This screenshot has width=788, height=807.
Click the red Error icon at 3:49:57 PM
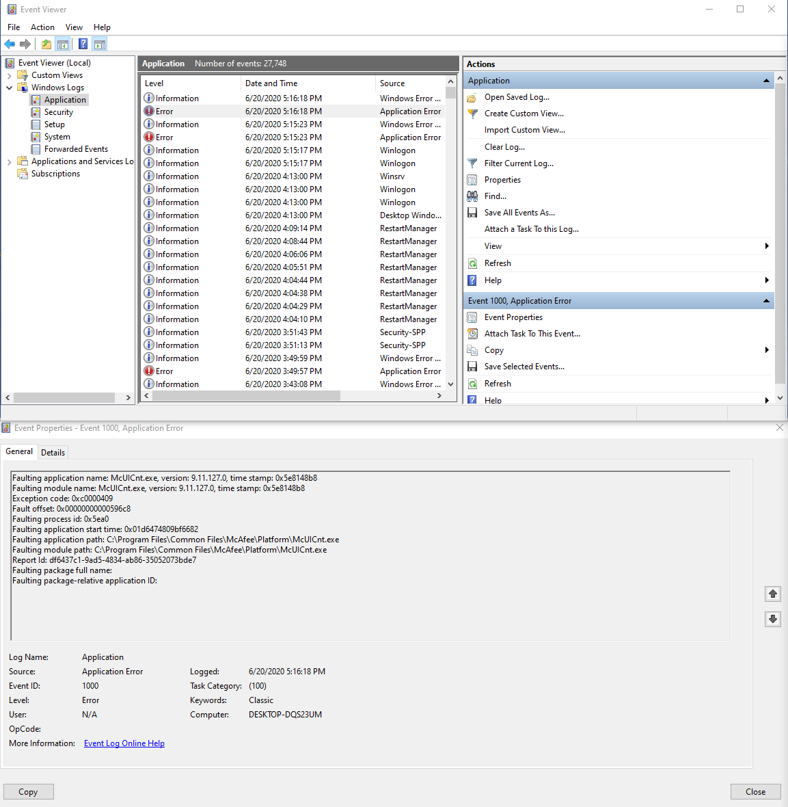[149, 371]
